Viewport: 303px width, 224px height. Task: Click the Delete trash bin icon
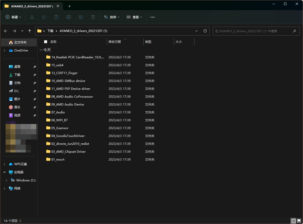[x=93, y=17]
